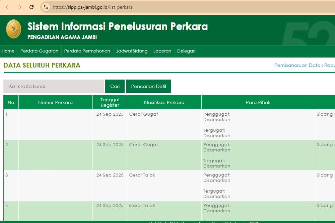Select the Delegasi menu item
Viewport: 335px width, 223px height.
pos(186,51)
